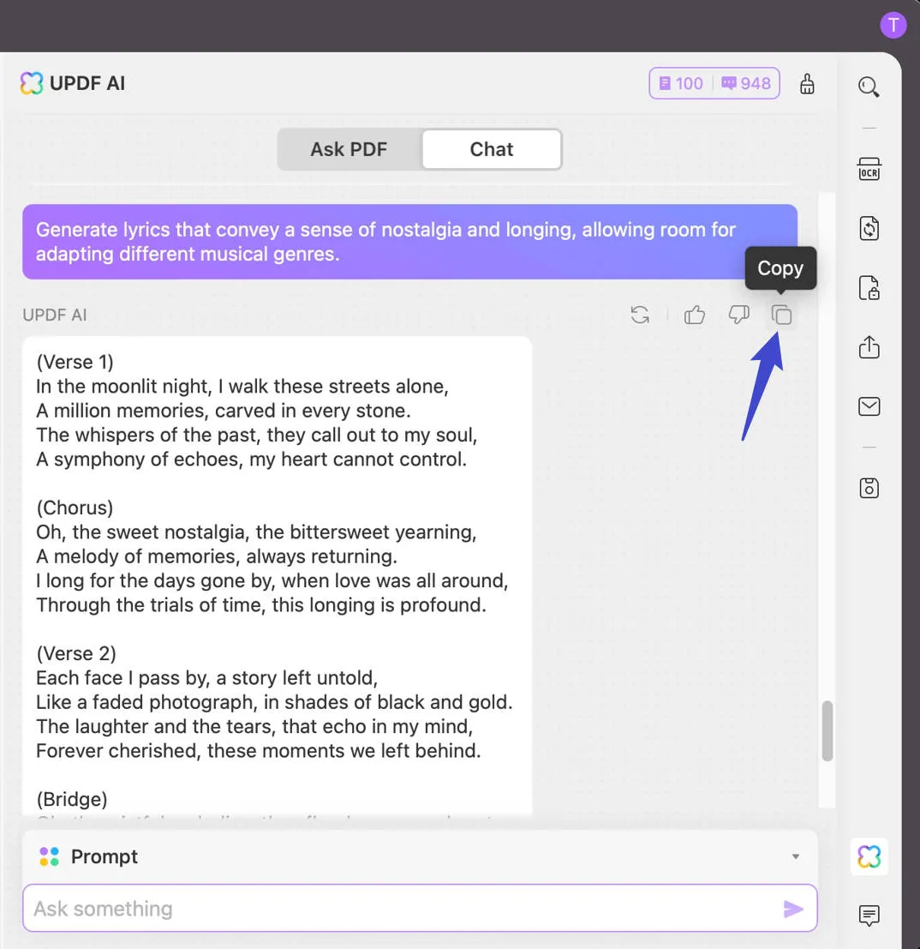
Task: Give the response a thumbs down
Action: [x=738, y=315]
